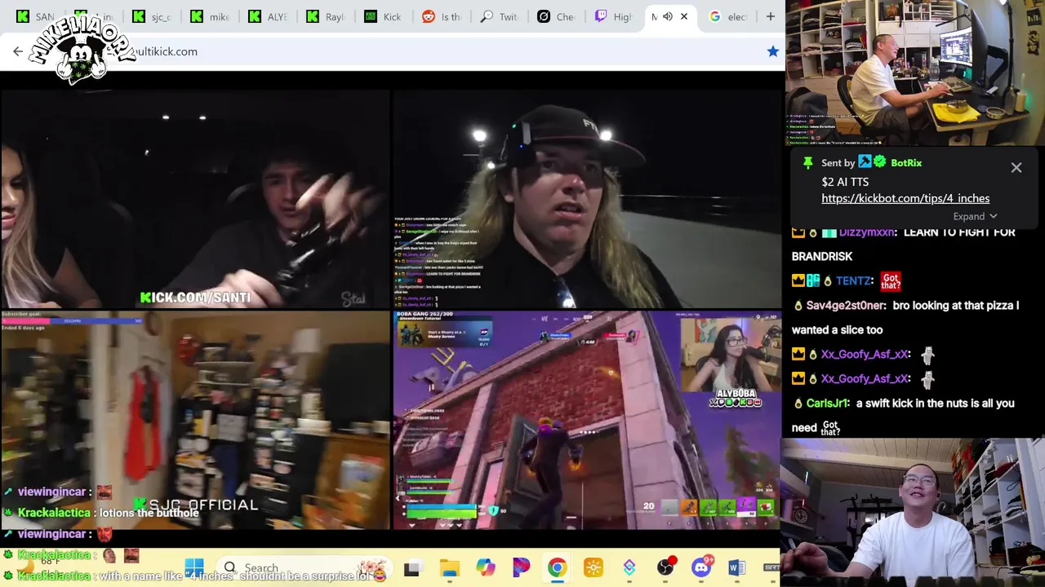Launch Copilot from the taskbar
Viewport: 1045px width, 587px height.
486,567
